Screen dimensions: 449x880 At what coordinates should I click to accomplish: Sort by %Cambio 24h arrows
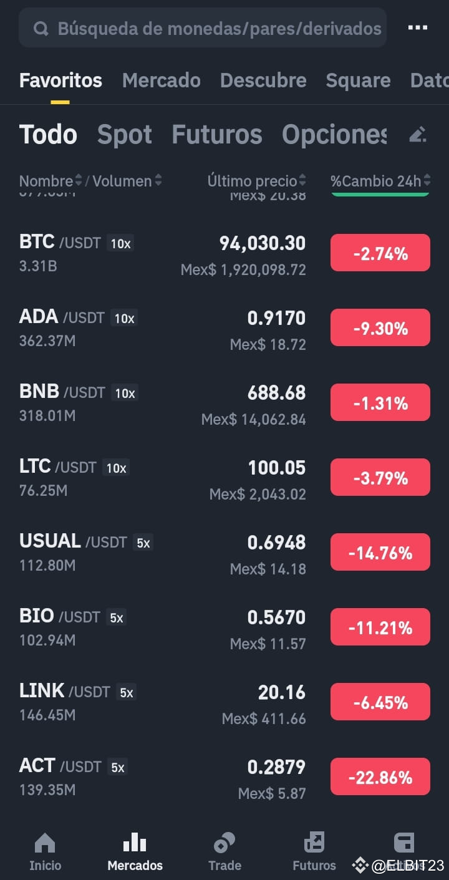pyautogui.click(x=427, y=181)
